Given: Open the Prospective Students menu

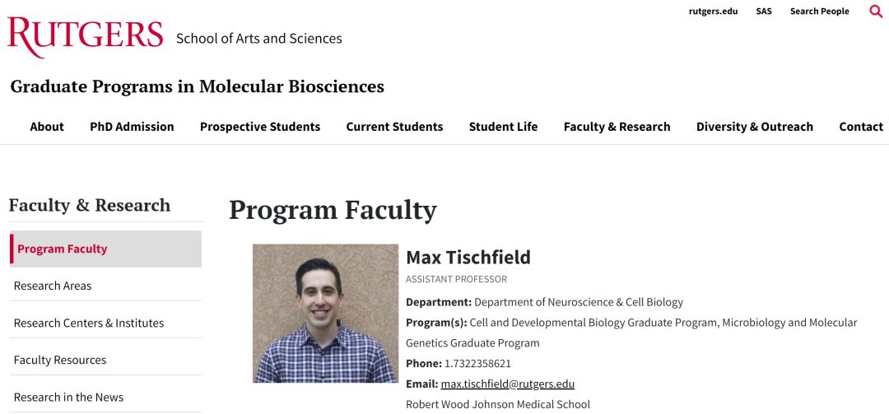Looking at the screenshot, I should [260, 127].
